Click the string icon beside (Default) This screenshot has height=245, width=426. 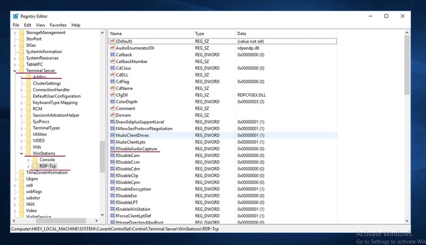click(112, 42)
